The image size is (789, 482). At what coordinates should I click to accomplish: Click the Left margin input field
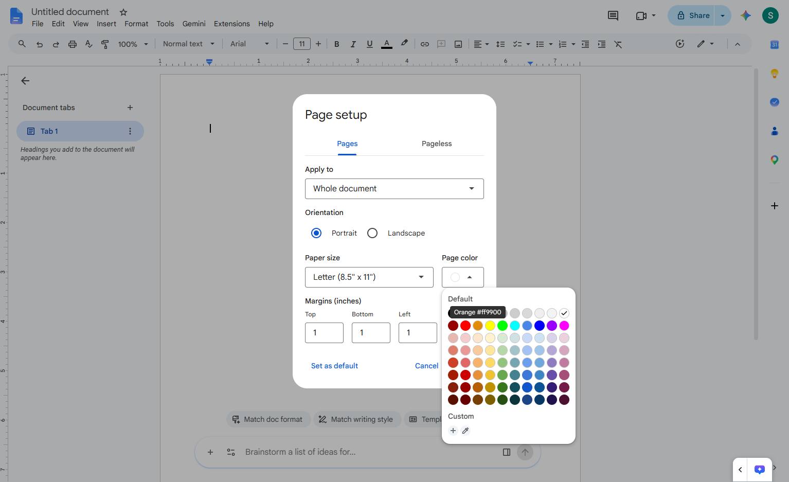(x=418, y=333)
